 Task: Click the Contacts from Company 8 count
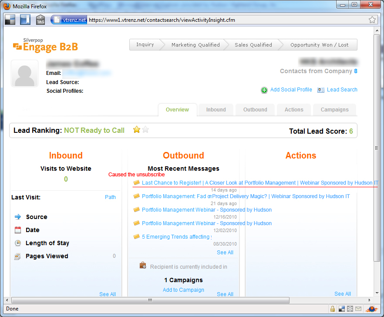point(355,71)
